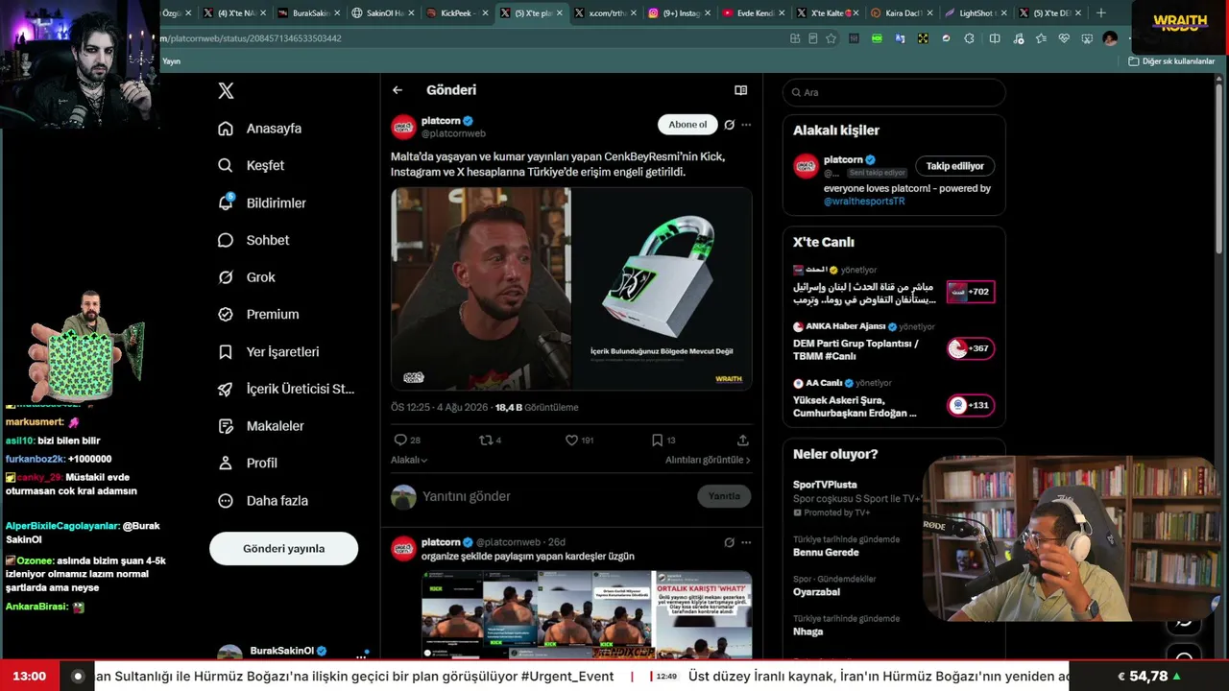Click the Takip ediliyor following button
Screen dimensions: 1229x691
[x=954, y=166]
